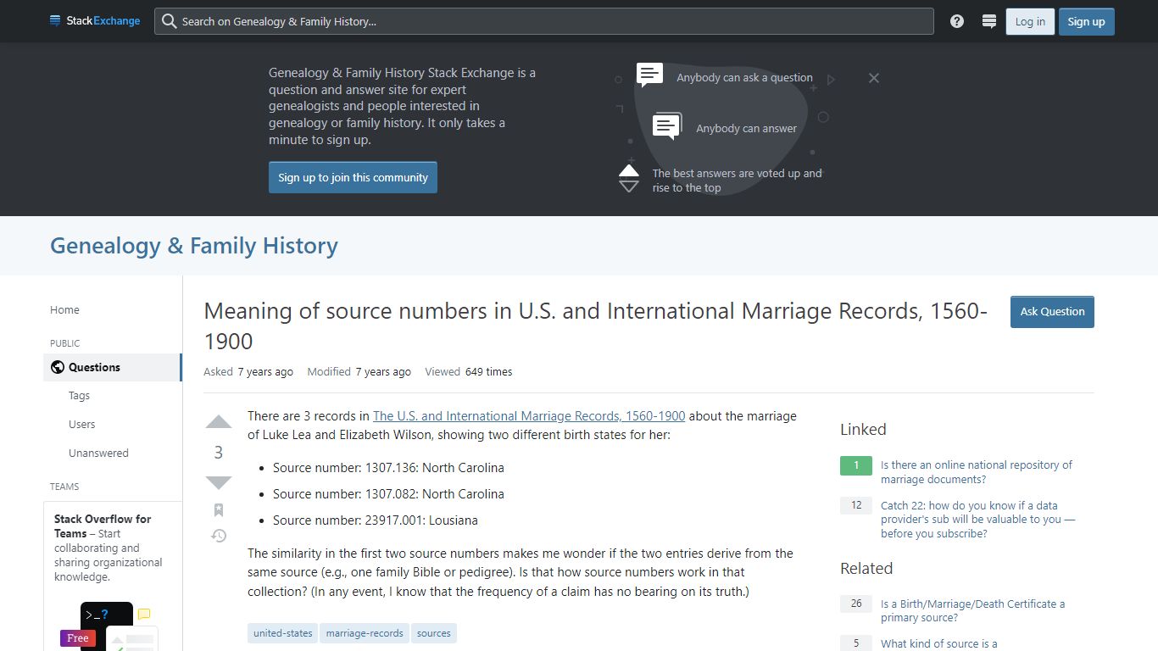
Task: Click the score badge 5 in Related
Action: pyautogui.click(x=856, y=643)
